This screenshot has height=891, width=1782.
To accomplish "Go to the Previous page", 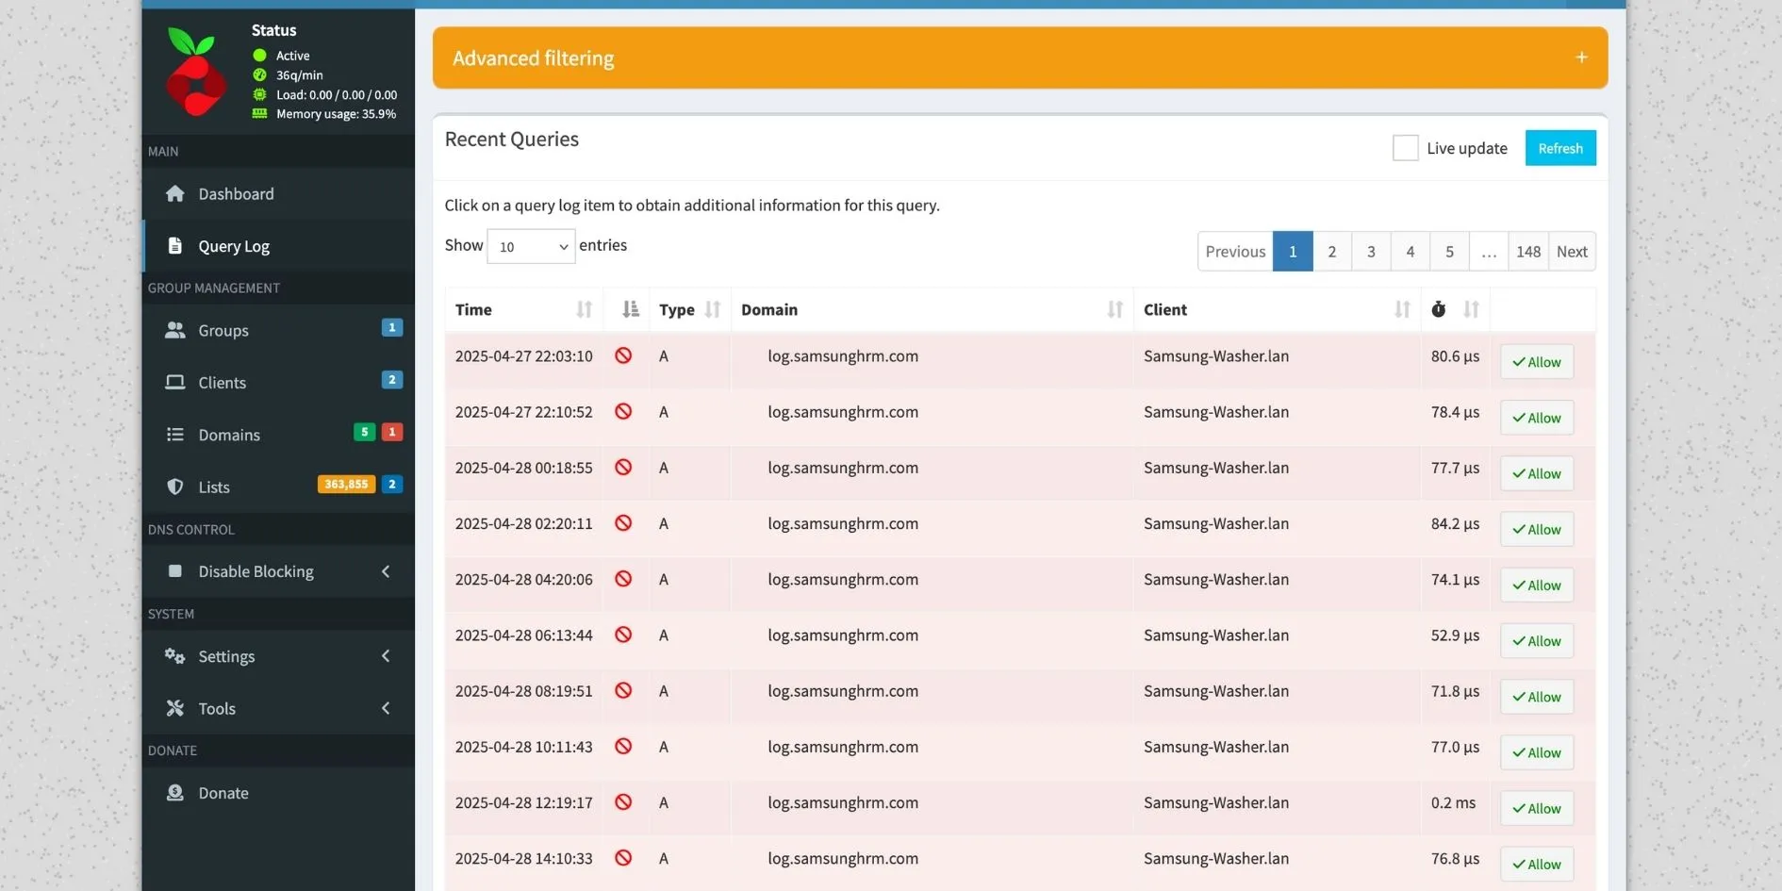I will coord(1235,252).
